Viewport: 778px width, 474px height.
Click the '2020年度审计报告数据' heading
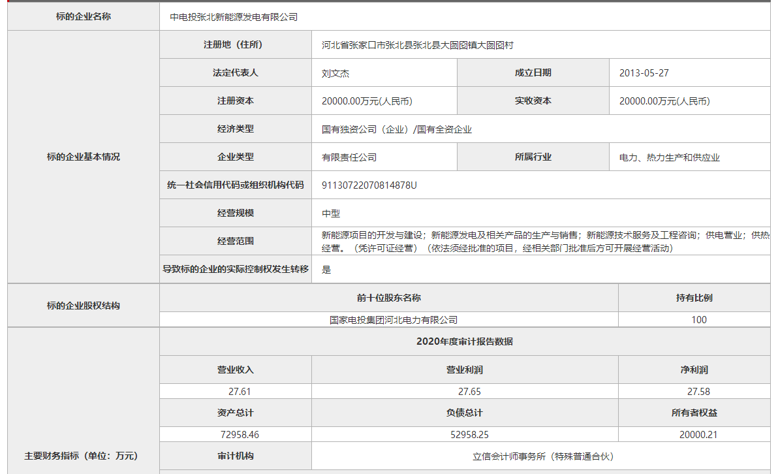coord(465,341)
